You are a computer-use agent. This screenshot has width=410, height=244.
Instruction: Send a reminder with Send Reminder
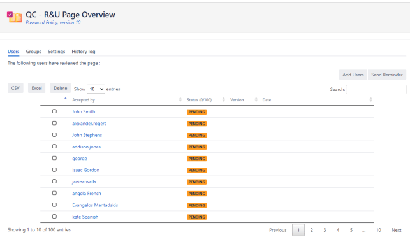[x=387, y=75]
